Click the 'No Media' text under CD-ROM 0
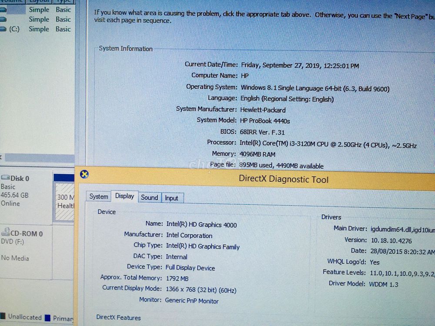Viewport: 435px width, 326px height. click(x=15, y=258)
